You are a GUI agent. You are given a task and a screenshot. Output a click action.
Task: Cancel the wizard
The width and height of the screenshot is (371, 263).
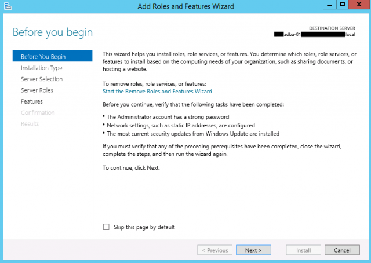point(342,250)
